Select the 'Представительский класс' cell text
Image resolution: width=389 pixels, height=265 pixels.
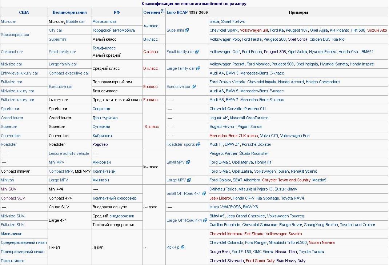pos(117,100)
